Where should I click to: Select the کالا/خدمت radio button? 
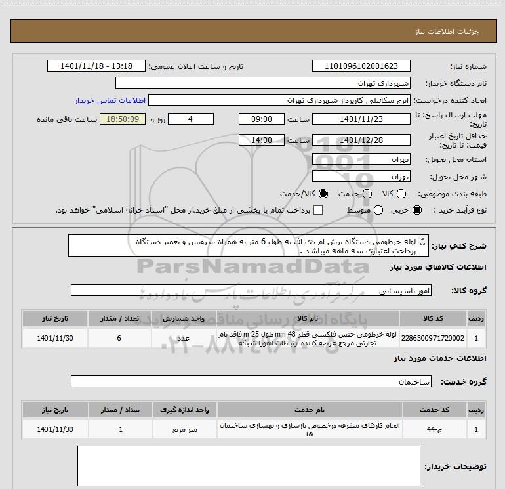coord(323,194)
